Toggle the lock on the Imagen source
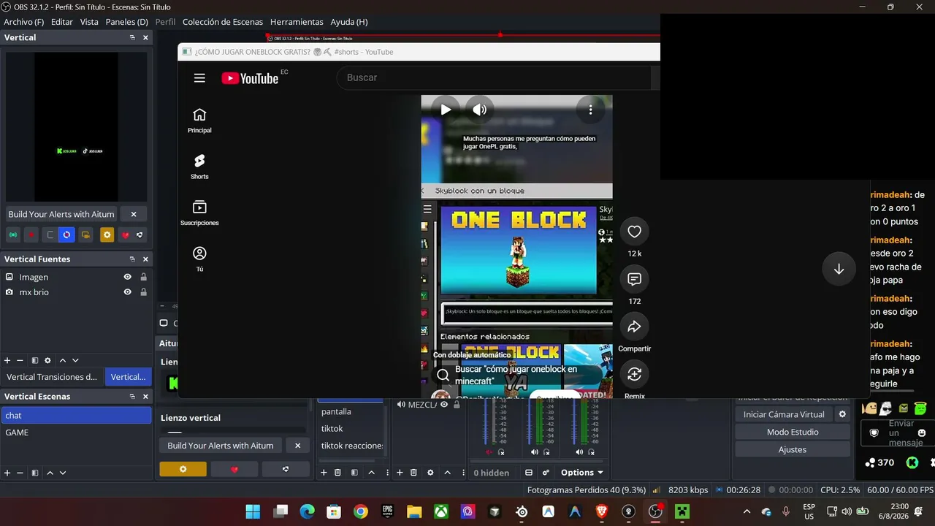Screen dimensions: 935x526 pyautogui.click(x=143, y=277)
